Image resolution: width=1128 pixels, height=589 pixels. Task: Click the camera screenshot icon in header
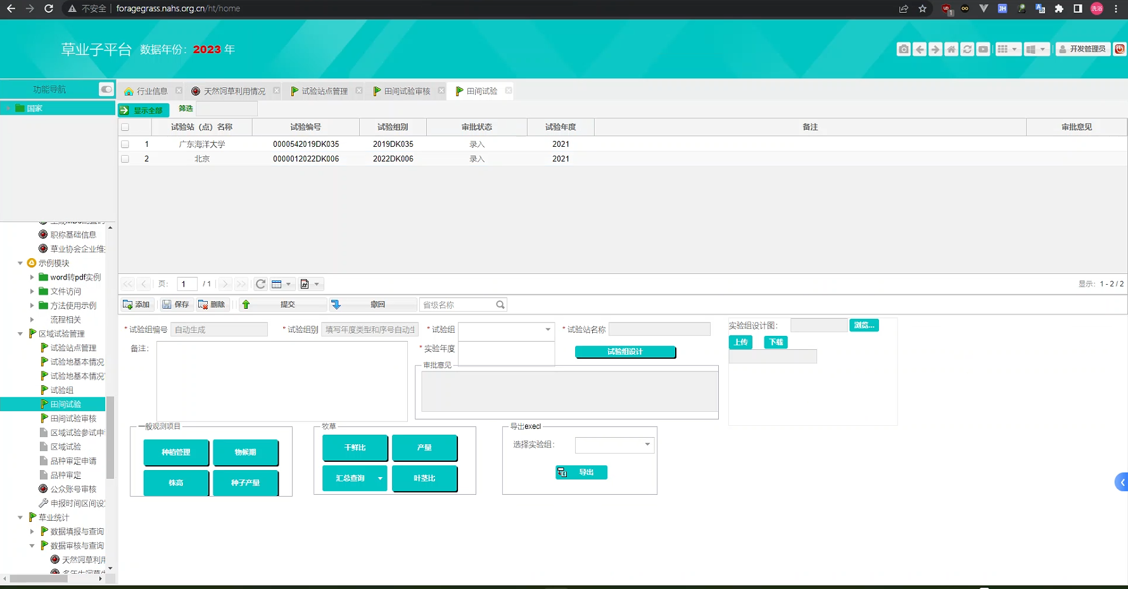tap(904, 49)
